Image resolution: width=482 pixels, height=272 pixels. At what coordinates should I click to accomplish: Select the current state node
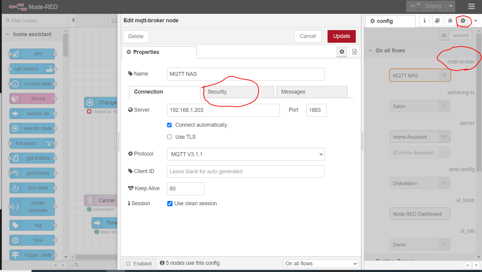point(32,84)
